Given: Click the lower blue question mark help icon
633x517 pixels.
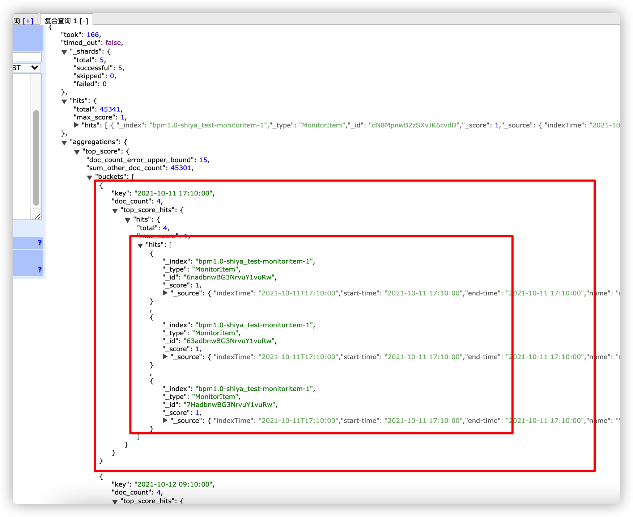Looking at the screenshot, I should pyautogui.click(x=40, y=269).
